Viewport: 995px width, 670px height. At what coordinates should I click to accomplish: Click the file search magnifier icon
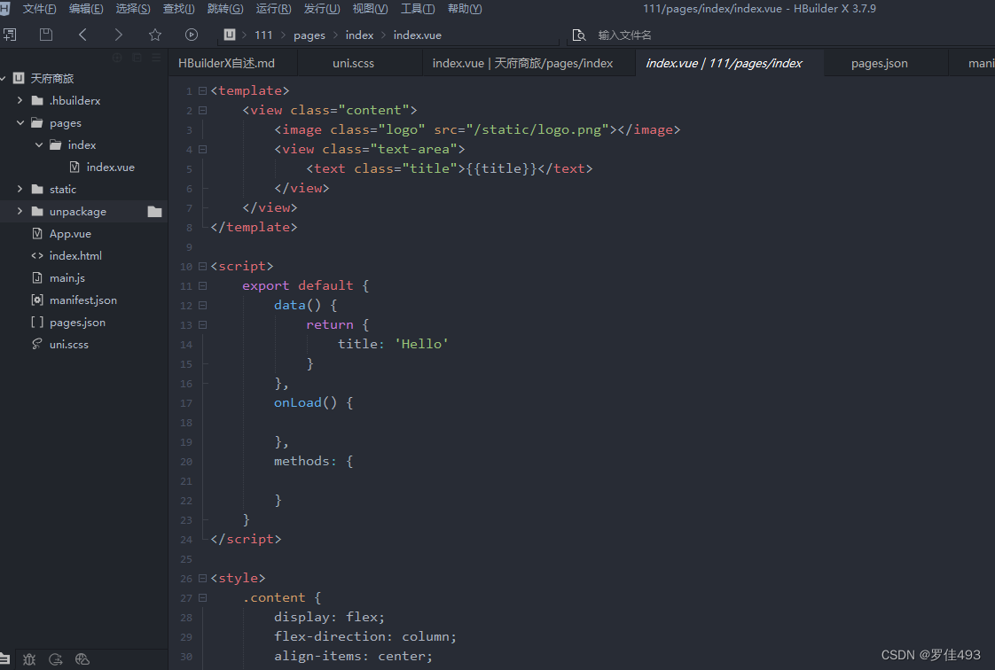tap(579, 35)
